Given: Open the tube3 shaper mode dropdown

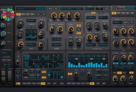Looking at the screenshot, I should (x=117, y=23).
